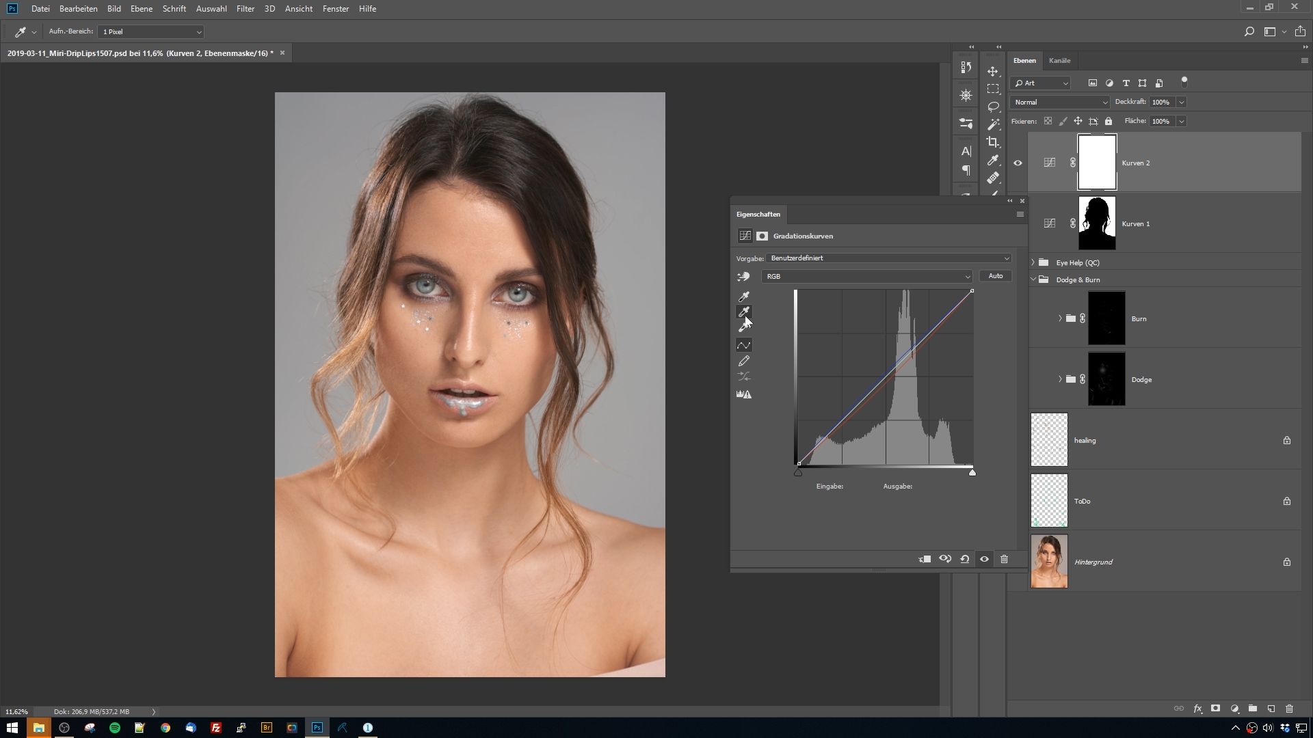Click the histogram recalculate warning icon
The image size is (1313, 738).
pos(744,394)
